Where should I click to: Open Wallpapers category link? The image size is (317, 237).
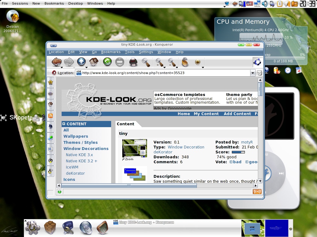76,136
